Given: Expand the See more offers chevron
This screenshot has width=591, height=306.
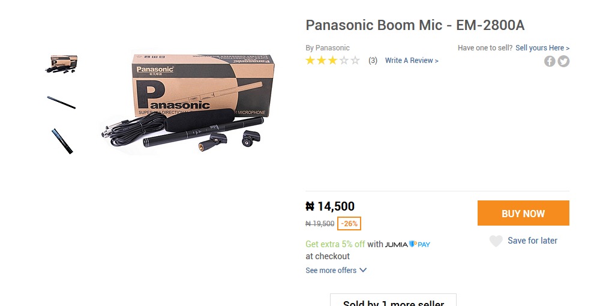Looking at the screenshot, I should coord(362,270).
